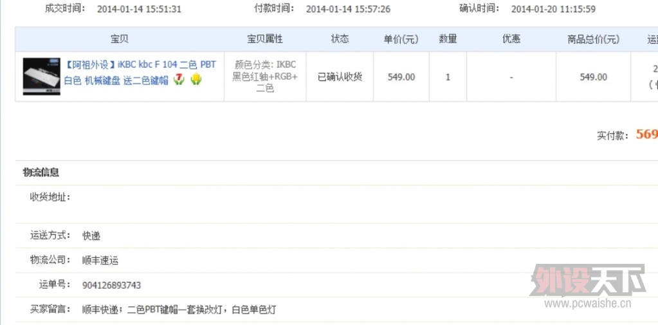Click the 快递 shipping method value

91,236
